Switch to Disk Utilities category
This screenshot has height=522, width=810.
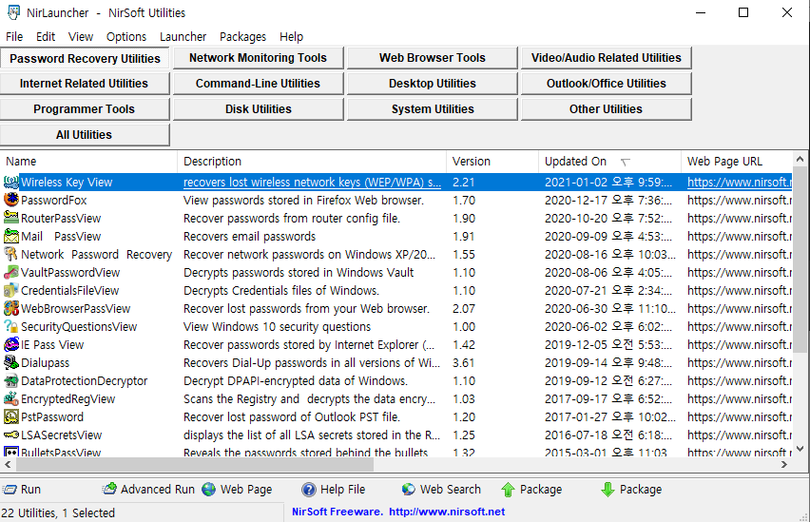259,109
